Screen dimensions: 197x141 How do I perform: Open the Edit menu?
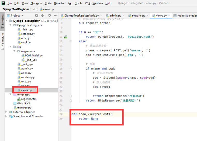click(17, 3)
